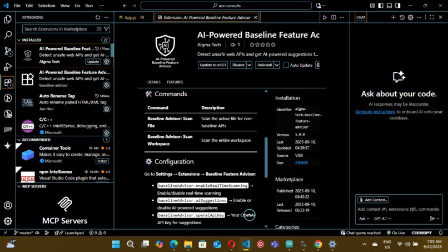Open the Manage gear in activity bar
448x252 pixels.
8,221
